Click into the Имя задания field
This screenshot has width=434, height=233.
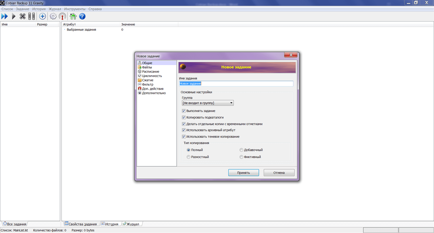236,84
